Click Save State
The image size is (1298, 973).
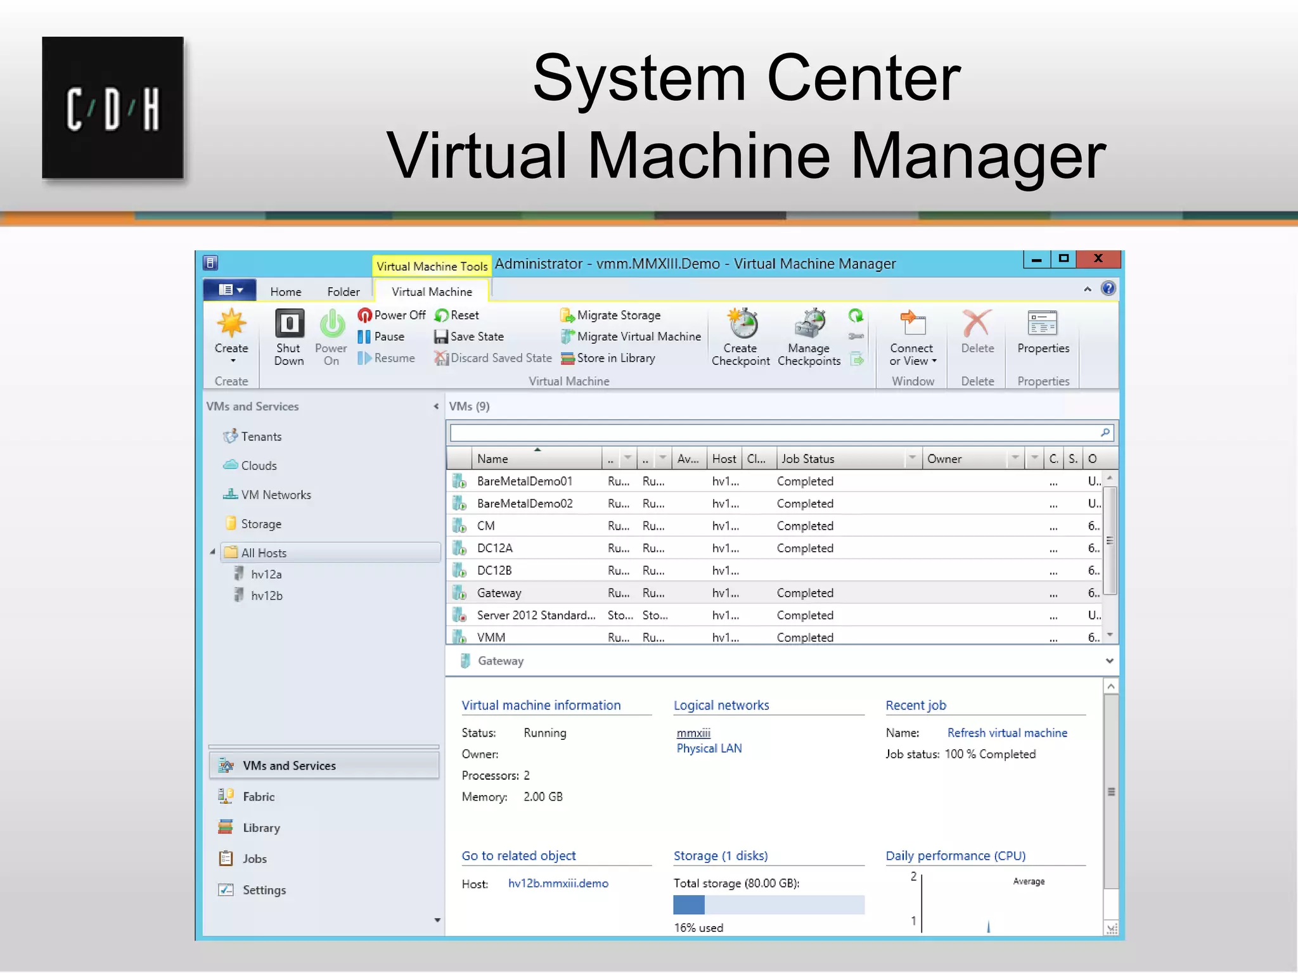pos(469,336)
